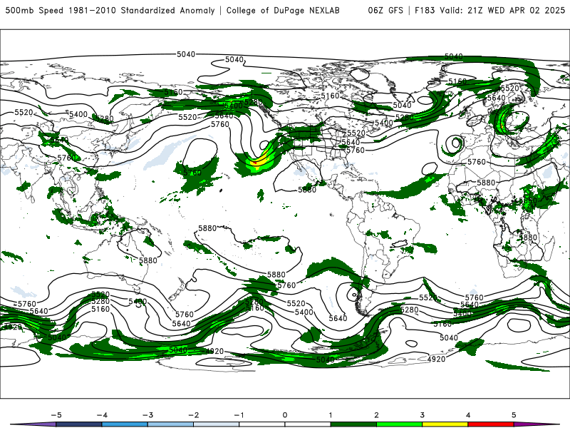This screenshot has width=570, height=428.
Task: Click the '-2' tick label on the colorbar
Action: (x=193, y=415)
